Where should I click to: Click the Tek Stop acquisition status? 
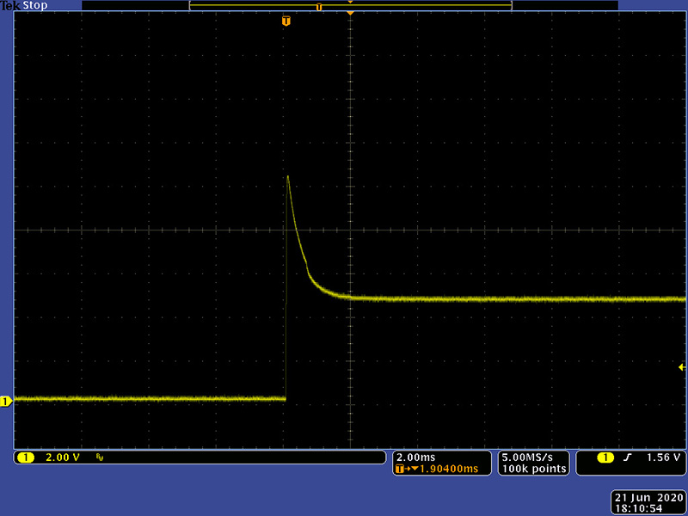pyautogui.click(x=24, y=6)
